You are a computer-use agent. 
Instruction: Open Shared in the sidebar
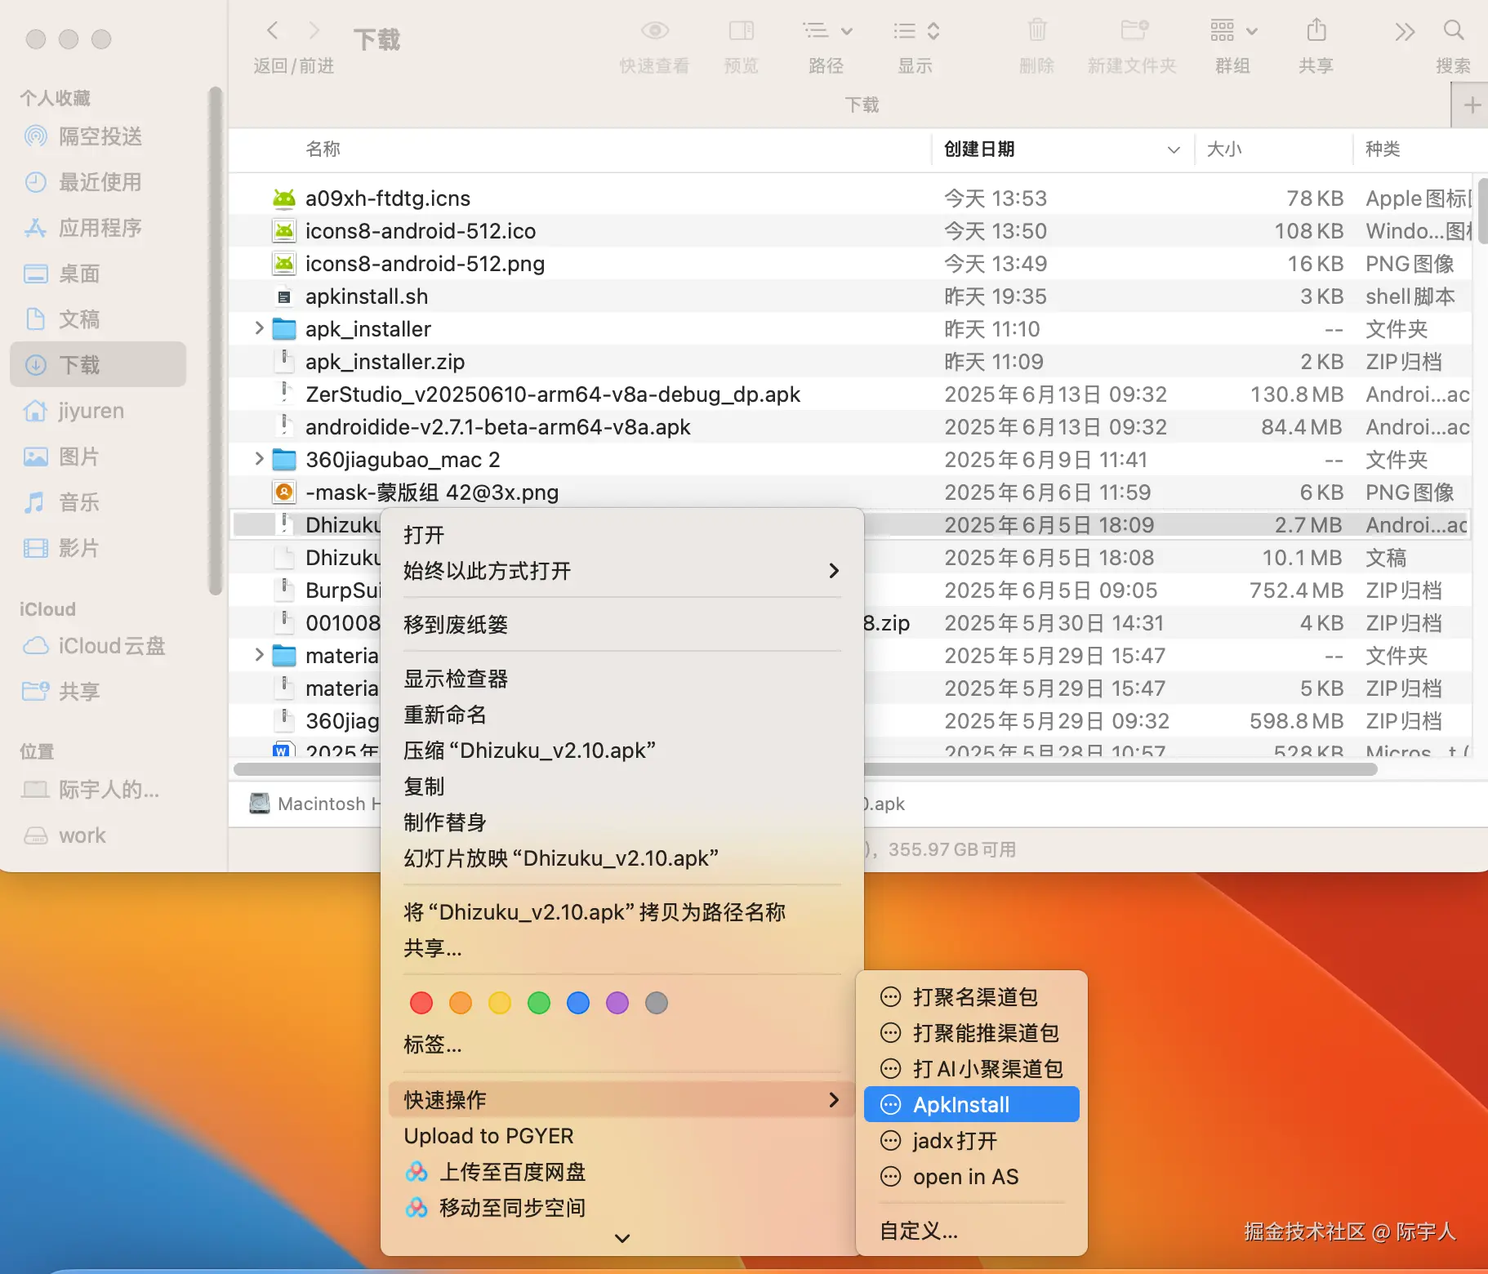click(x=98, y=692)
